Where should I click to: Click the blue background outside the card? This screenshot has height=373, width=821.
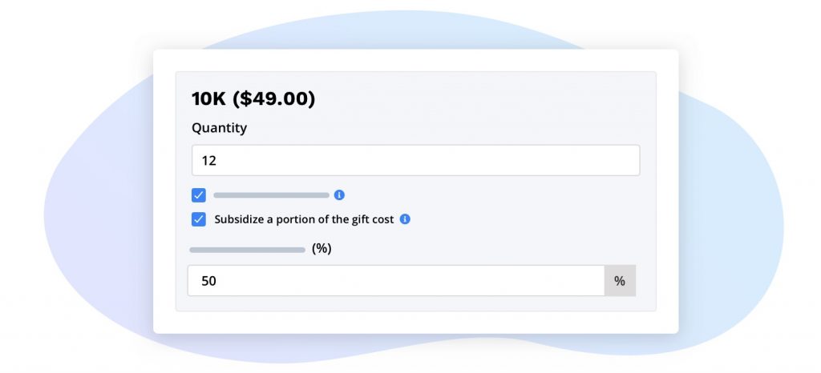pyautogui.click(x=96, y=200)
